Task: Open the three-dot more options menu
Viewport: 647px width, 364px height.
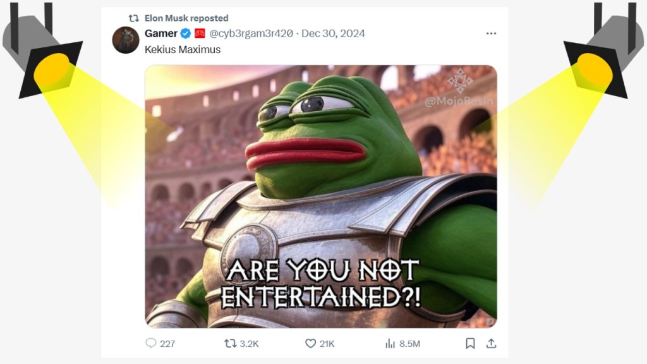Action: (x=491, y=33)
